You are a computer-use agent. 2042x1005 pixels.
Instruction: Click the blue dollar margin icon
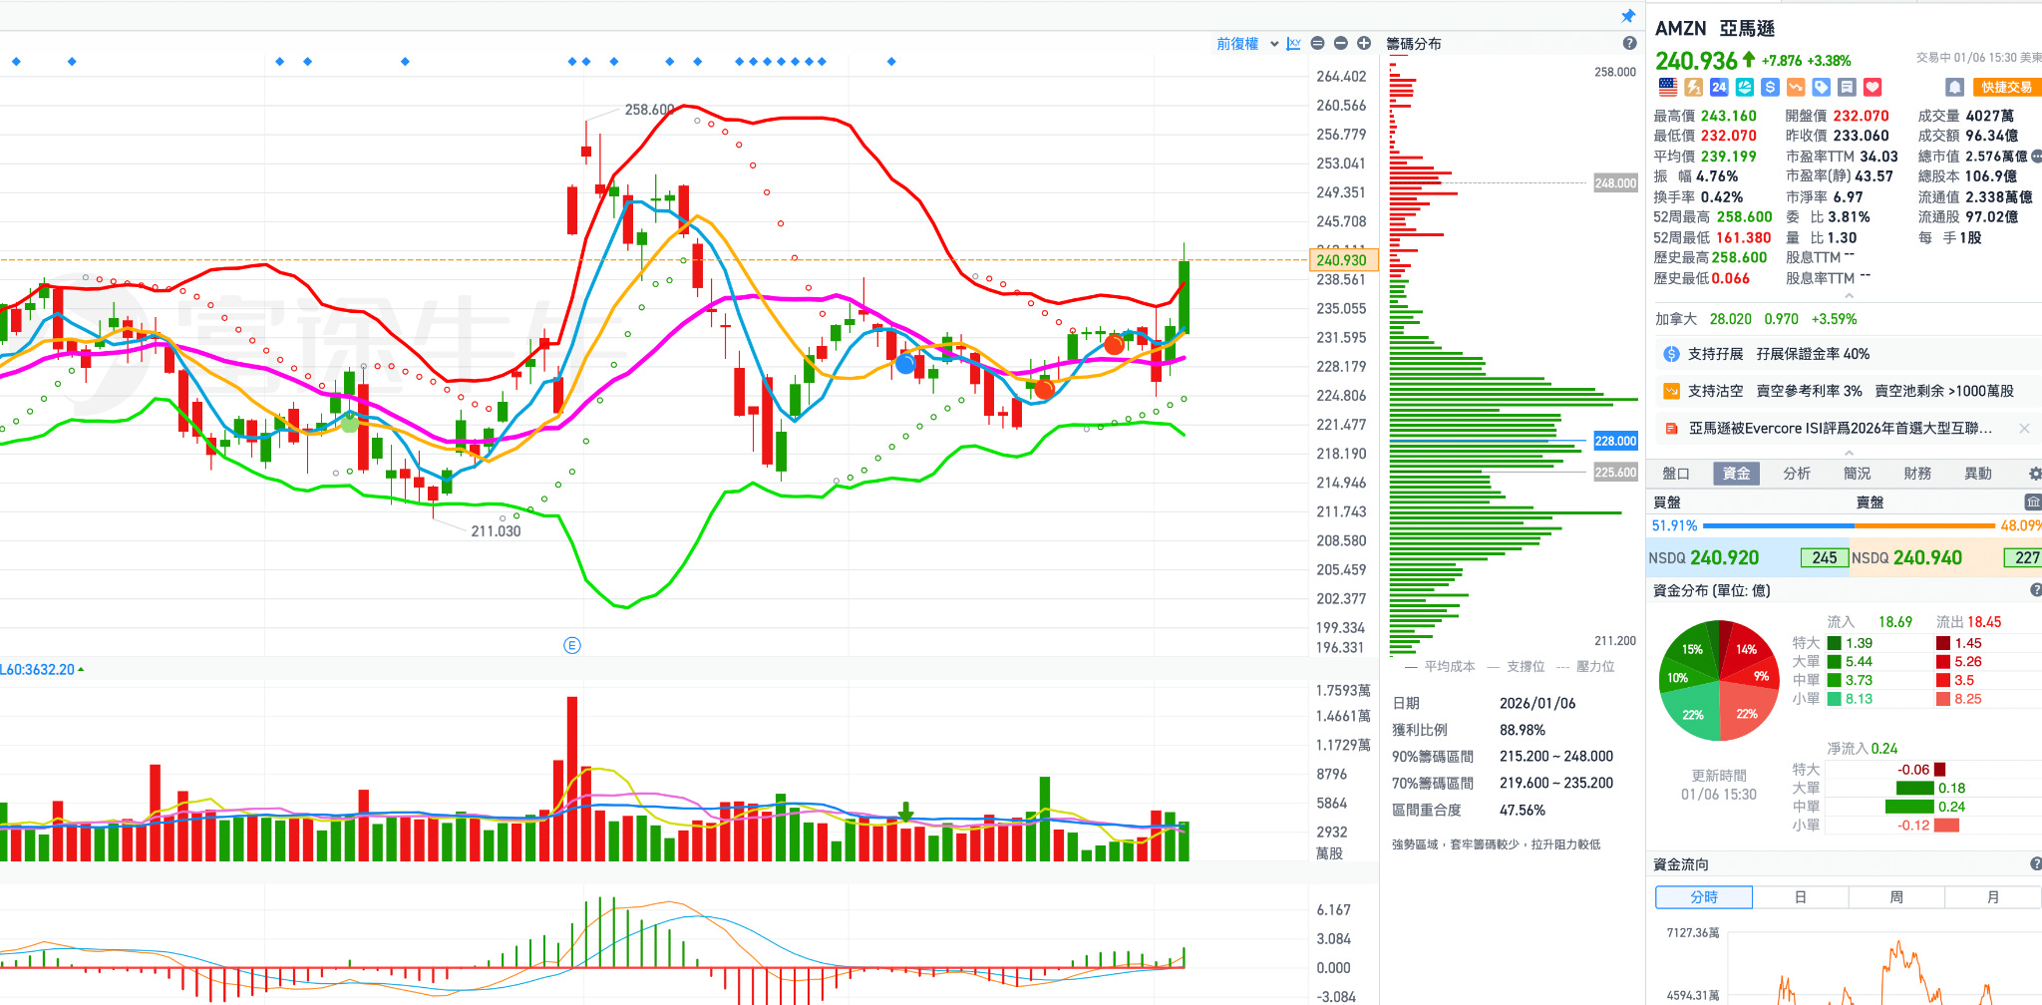click(1770, 87)
